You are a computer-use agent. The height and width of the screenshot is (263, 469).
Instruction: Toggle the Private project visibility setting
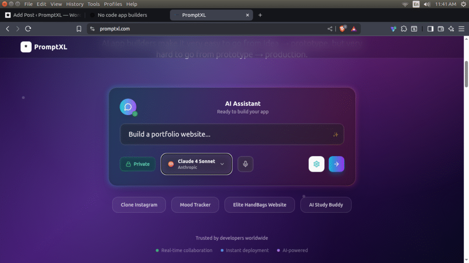pyautogui.click(x=137, y=164)
